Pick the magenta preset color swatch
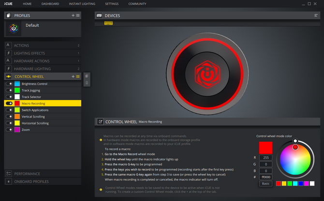 click(x=307, y=184)
